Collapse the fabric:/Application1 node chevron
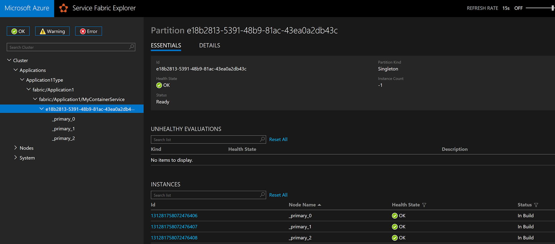 28,89
